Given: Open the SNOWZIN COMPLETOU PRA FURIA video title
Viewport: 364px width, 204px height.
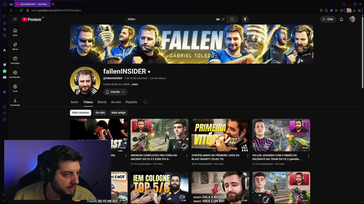Looking at the screenshot, I should tap(154, 157).
